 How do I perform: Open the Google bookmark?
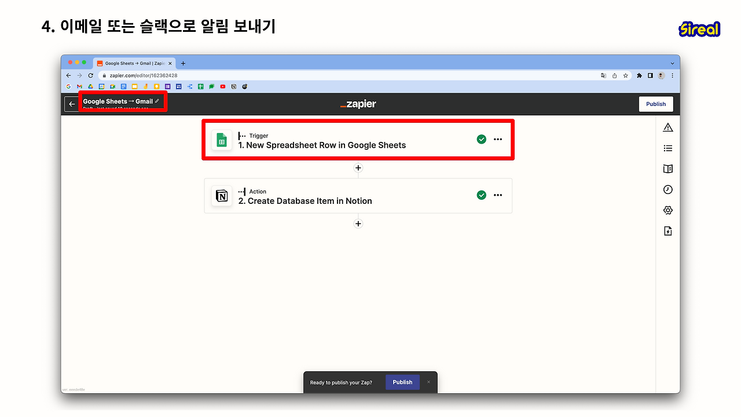tap(69, 86)
